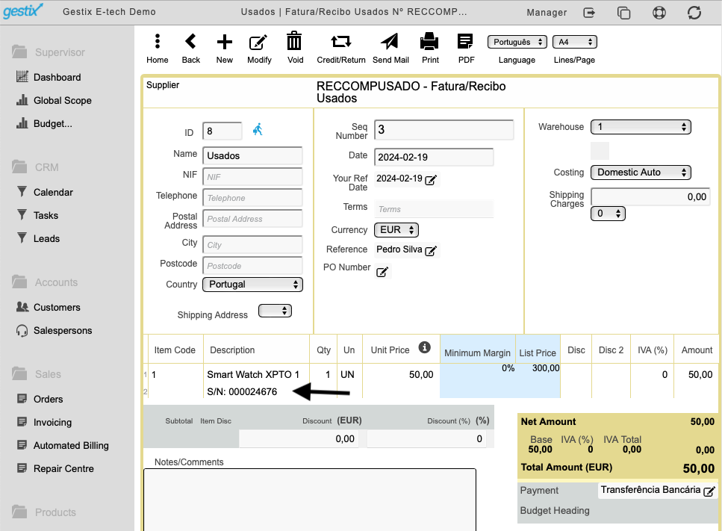
Task: Click the Postal Address input field
Action: (x=252, y=219)
